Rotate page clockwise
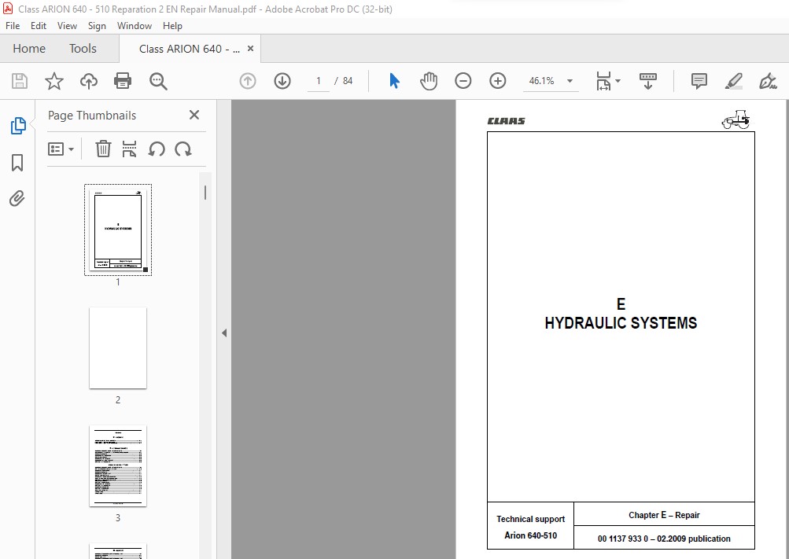The width and height of the screenshot is (789, 559). pyautogui.click(x=183, y=149)
